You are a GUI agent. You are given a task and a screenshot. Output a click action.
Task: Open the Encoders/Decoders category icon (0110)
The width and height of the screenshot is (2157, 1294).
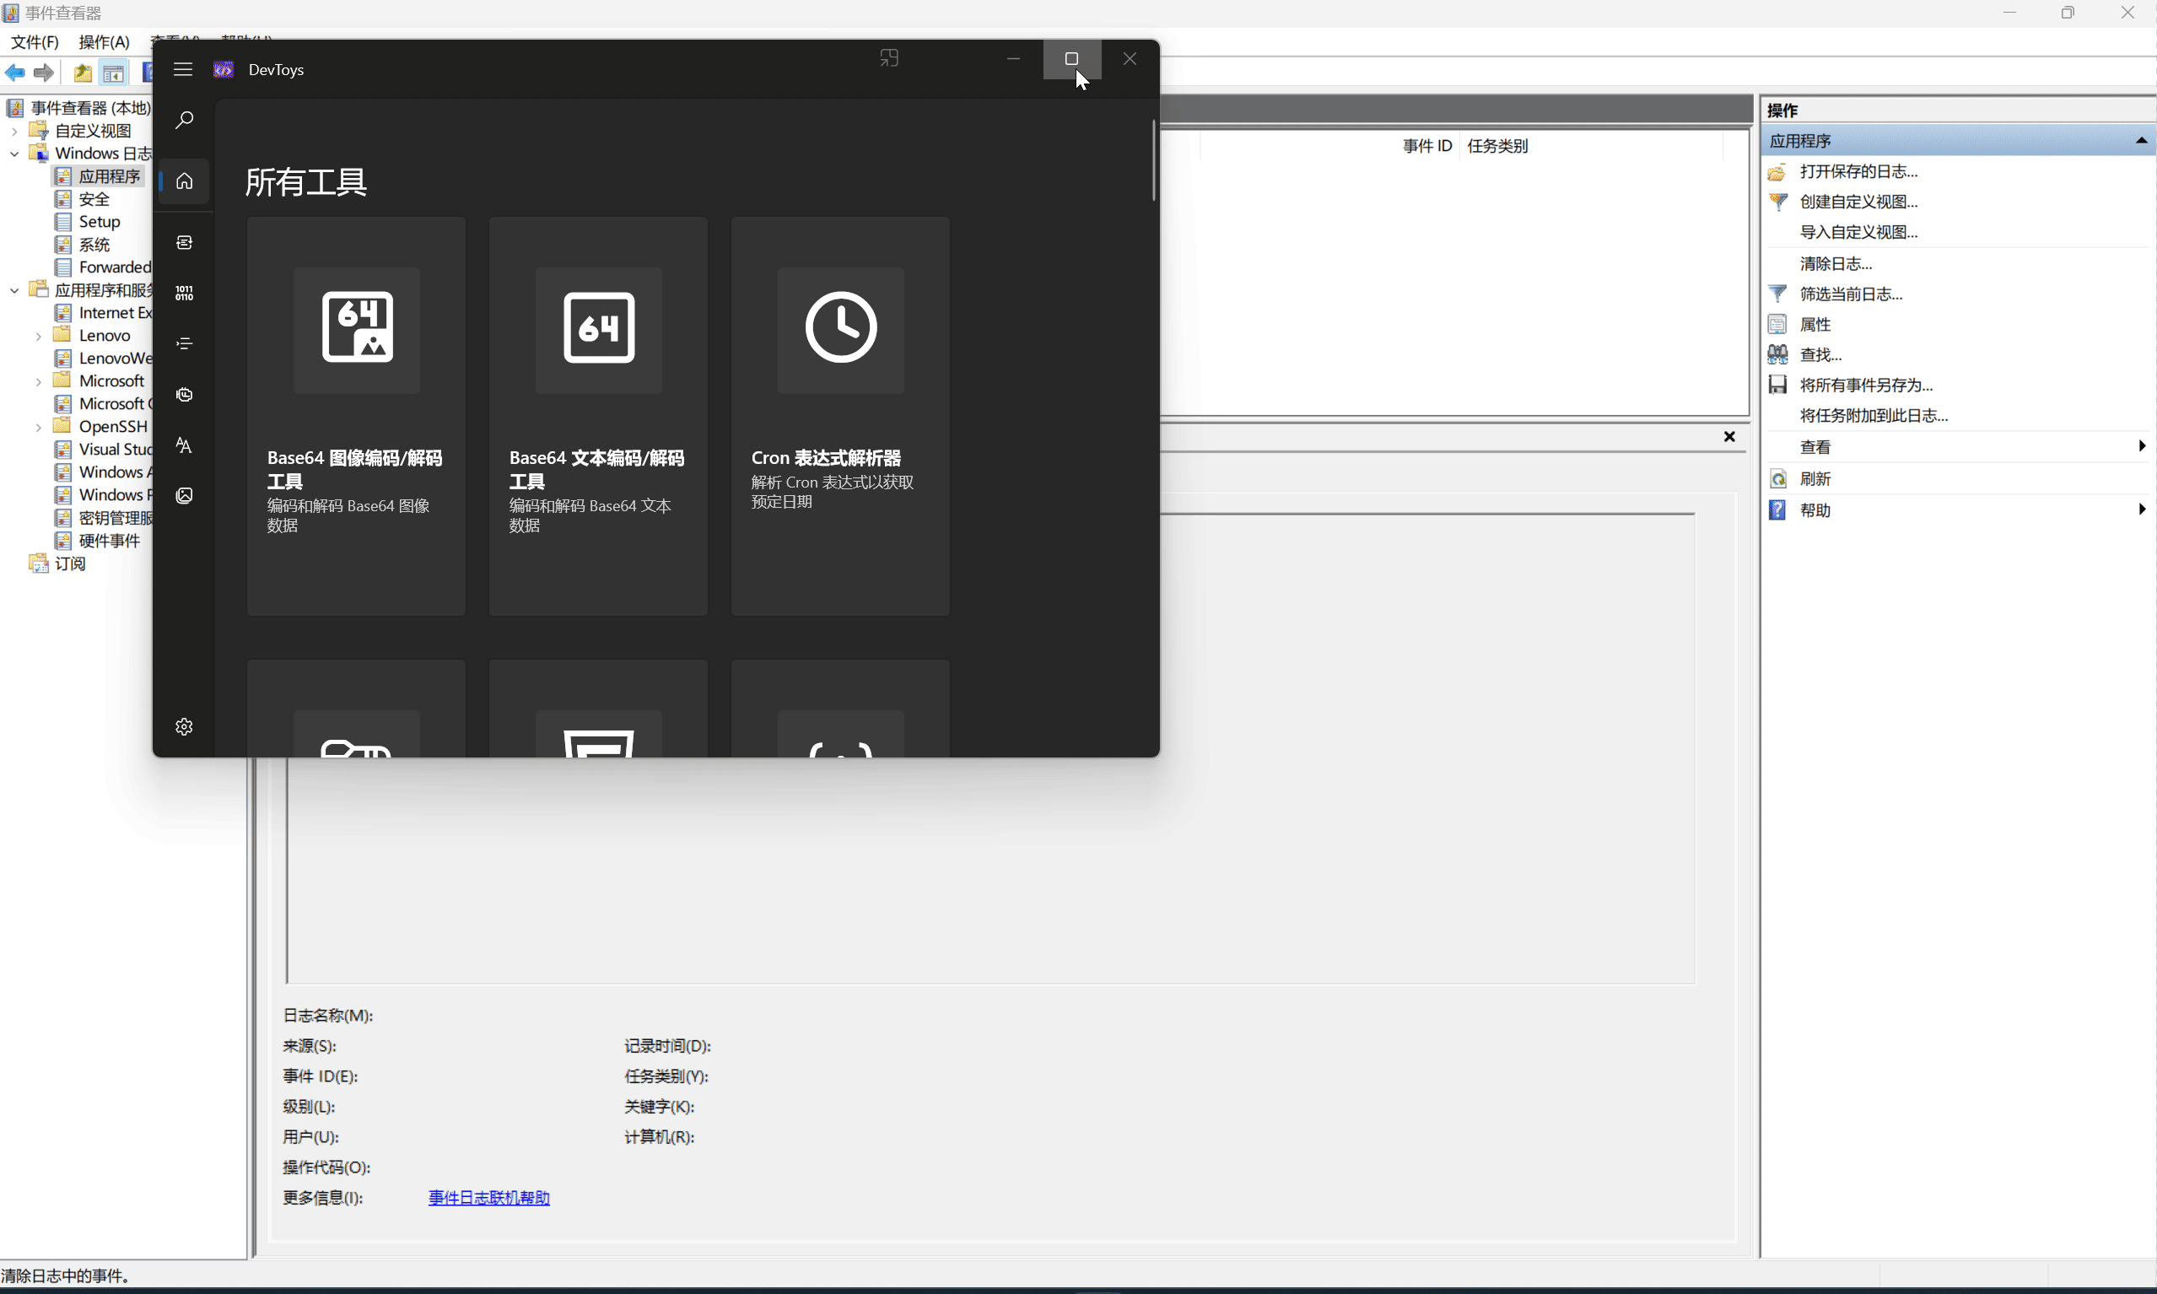[184, 293]
